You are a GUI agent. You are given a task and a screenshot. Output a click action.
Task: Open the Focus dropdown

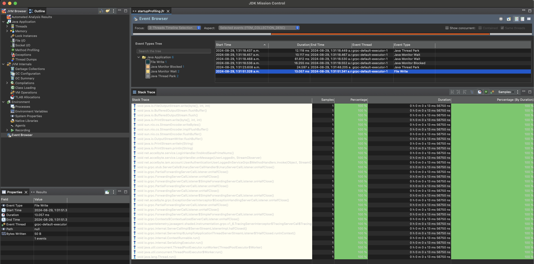click(174, 28)
